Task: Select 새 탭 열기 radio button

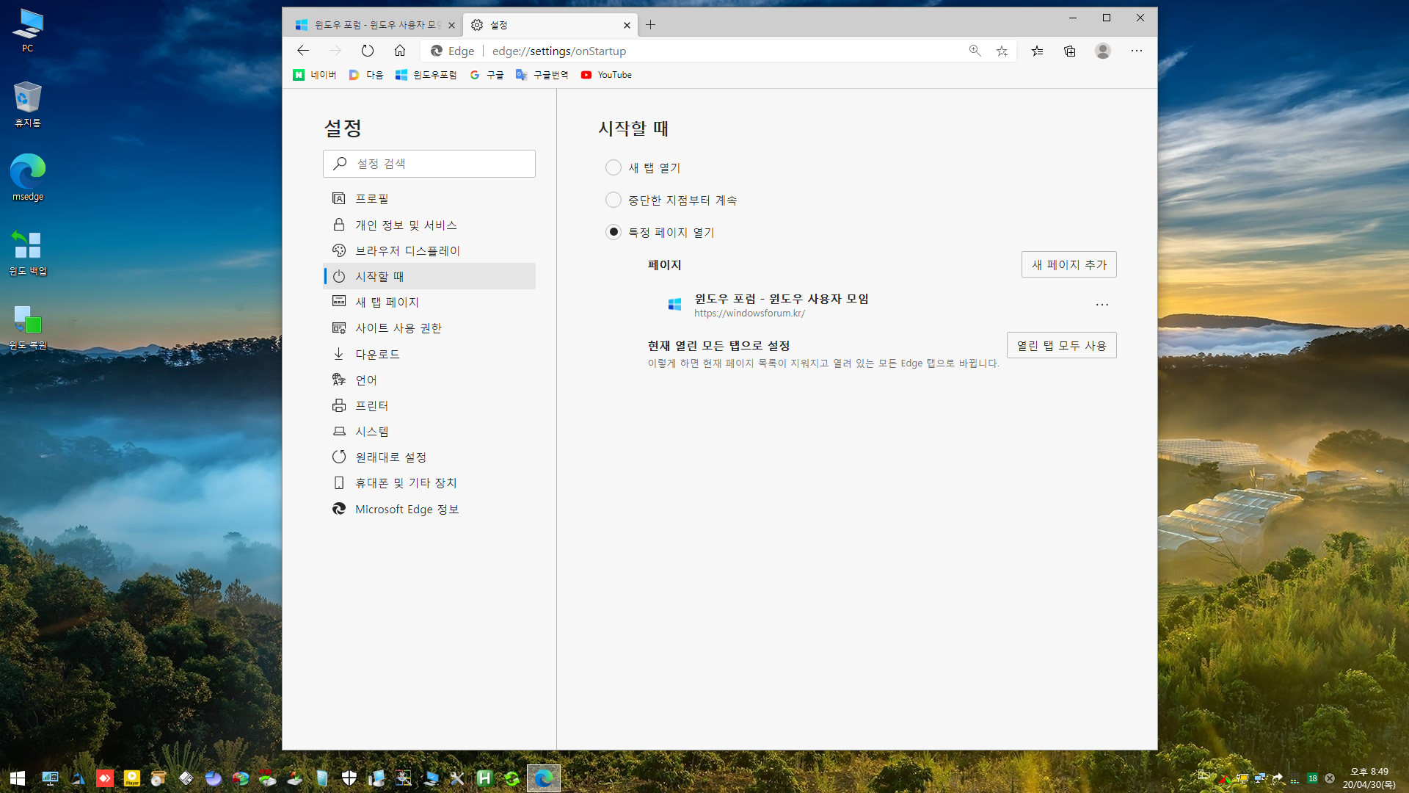Action: coord(613,167)
